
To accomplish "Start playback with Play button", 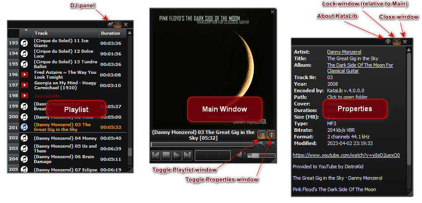I will [177, 156].
